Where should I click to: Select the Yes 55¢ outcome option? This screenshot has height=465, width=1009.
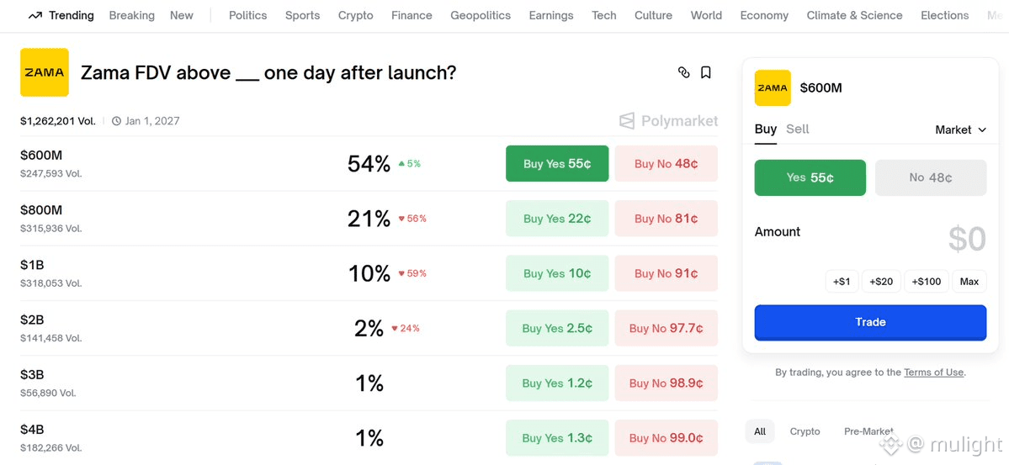tap(810, 177)
